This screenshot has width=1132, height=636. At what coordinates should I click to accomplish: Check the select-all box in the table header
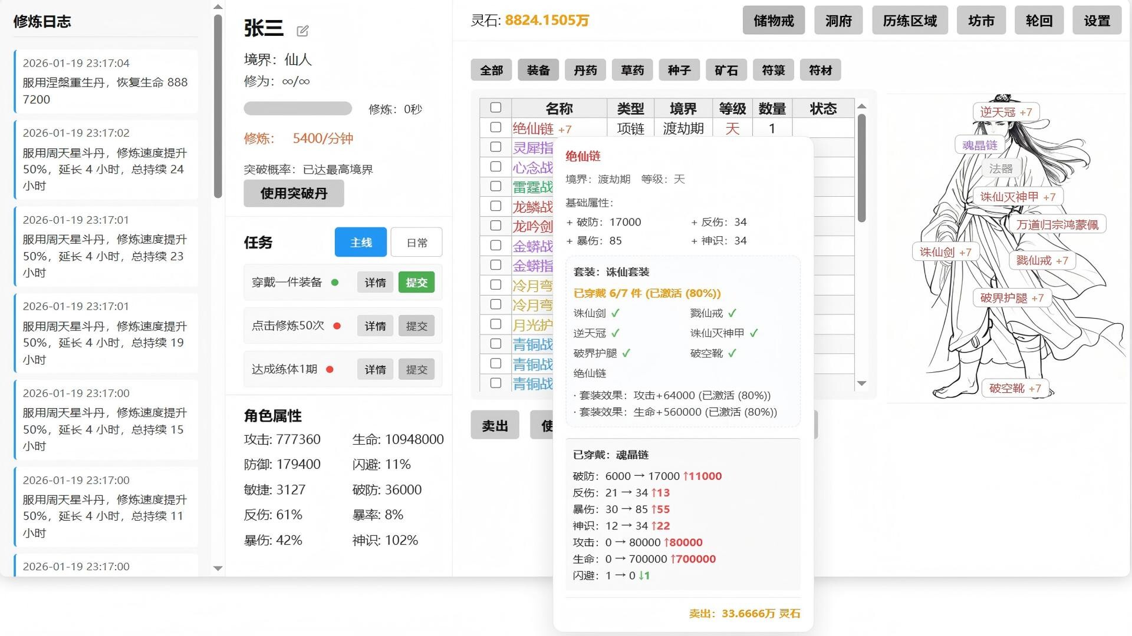(496, 108)
